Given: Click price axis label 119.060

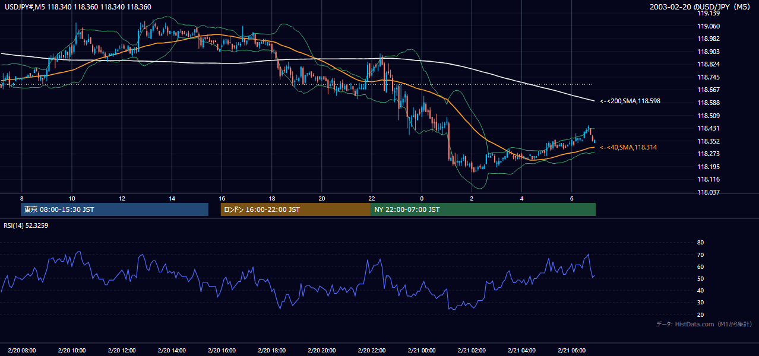Looking at the screenshot, I should (708, 26).
